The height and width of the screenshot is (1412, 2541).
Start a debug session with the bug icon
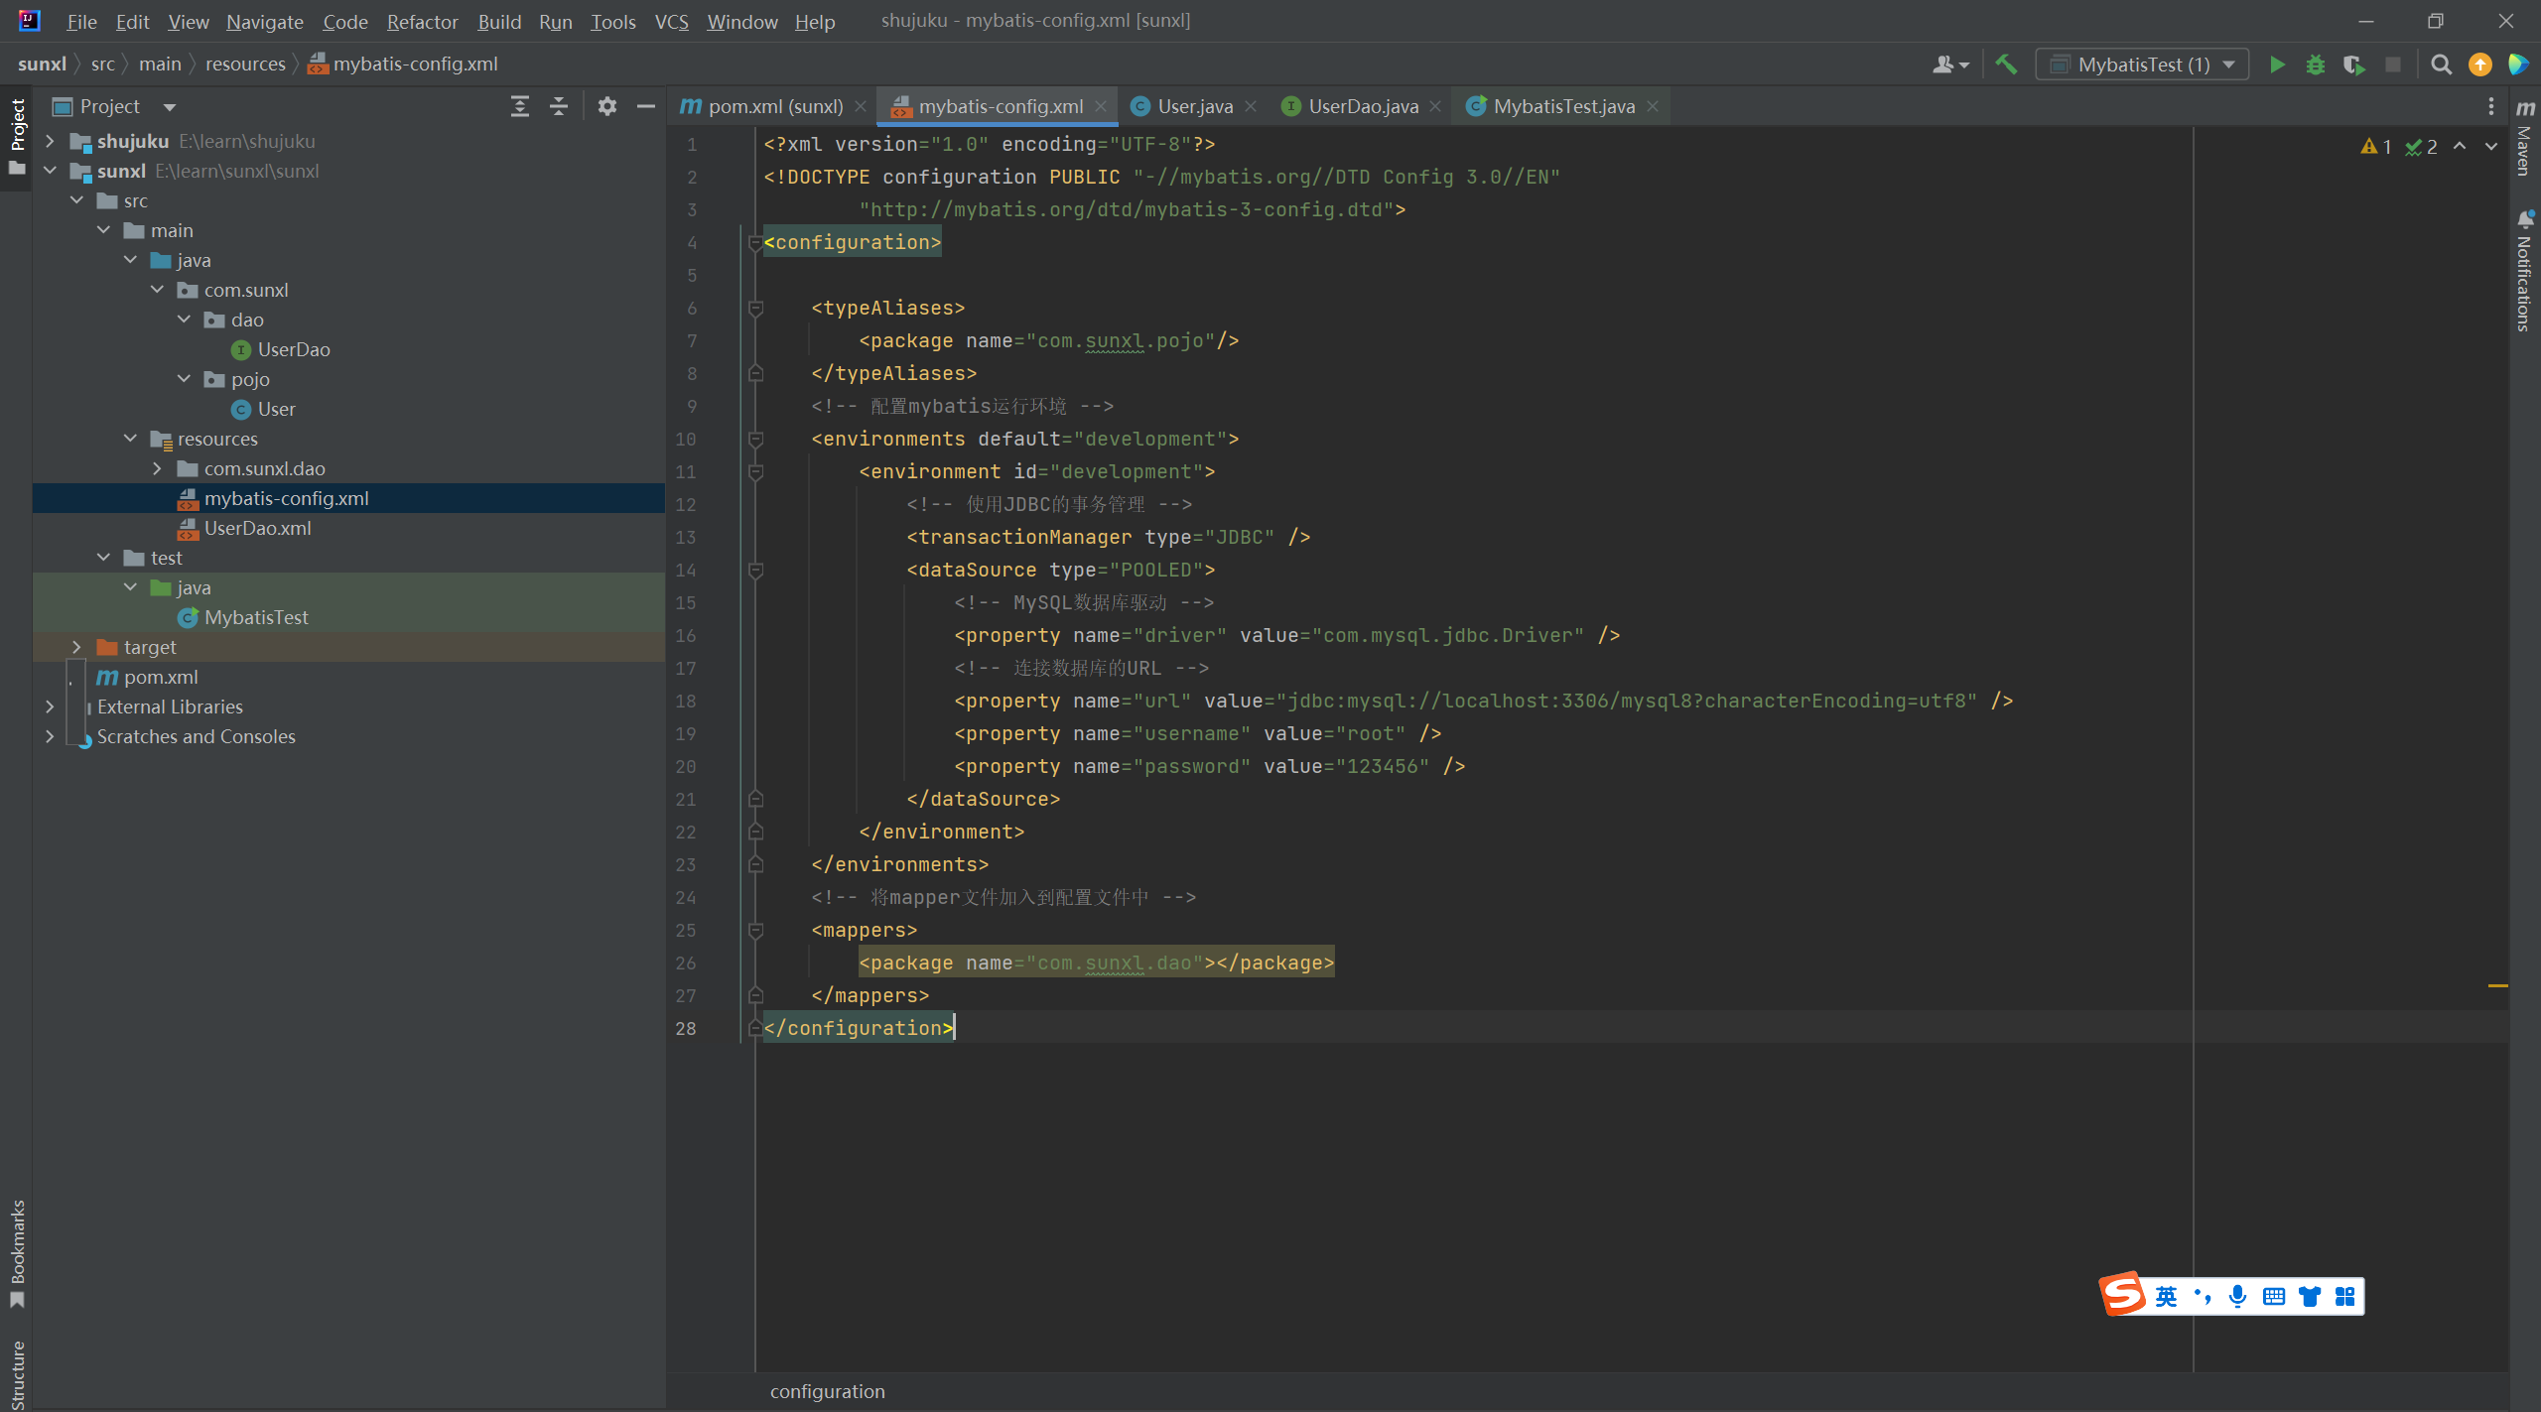tap(2315, 64)
